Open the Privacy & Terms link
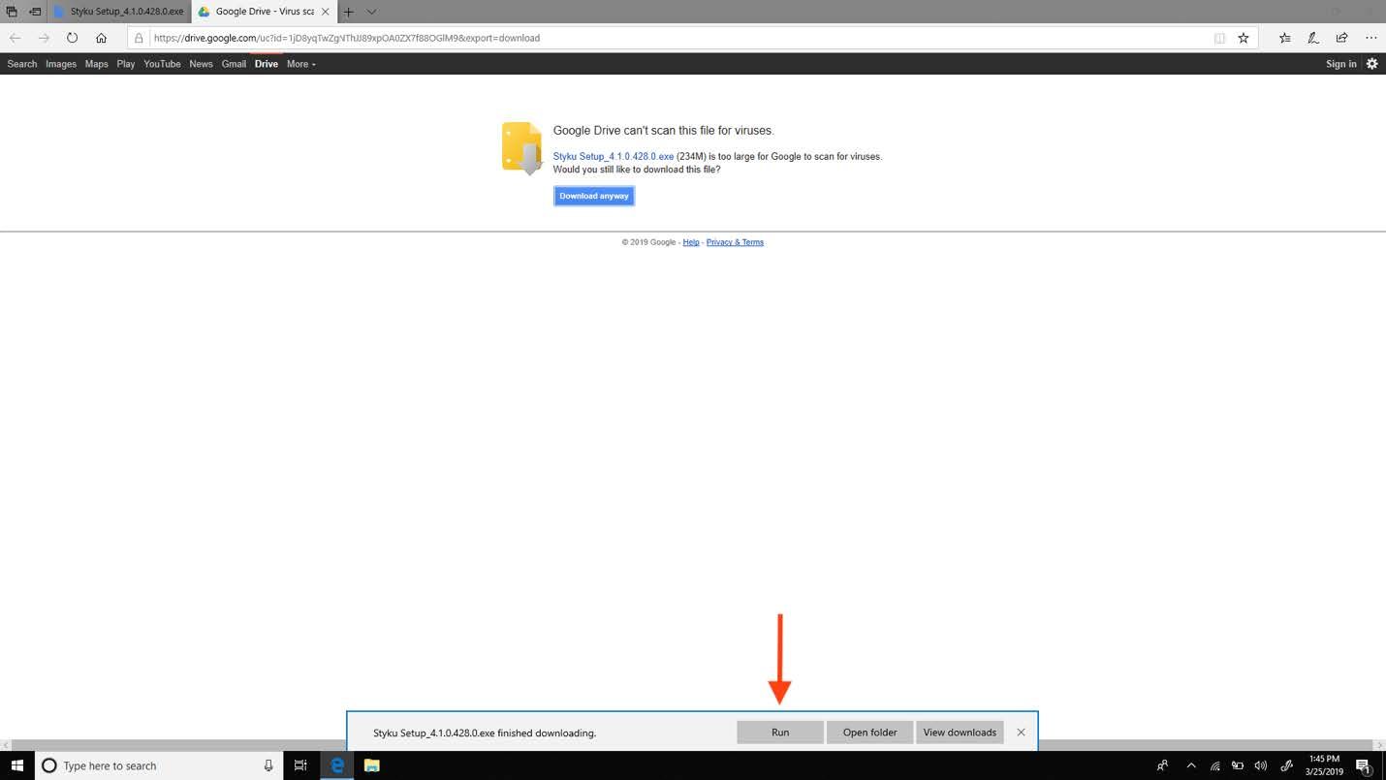The width and height of the screenshot is (1386, 780). pyautogui.click(x=735, y=242)
